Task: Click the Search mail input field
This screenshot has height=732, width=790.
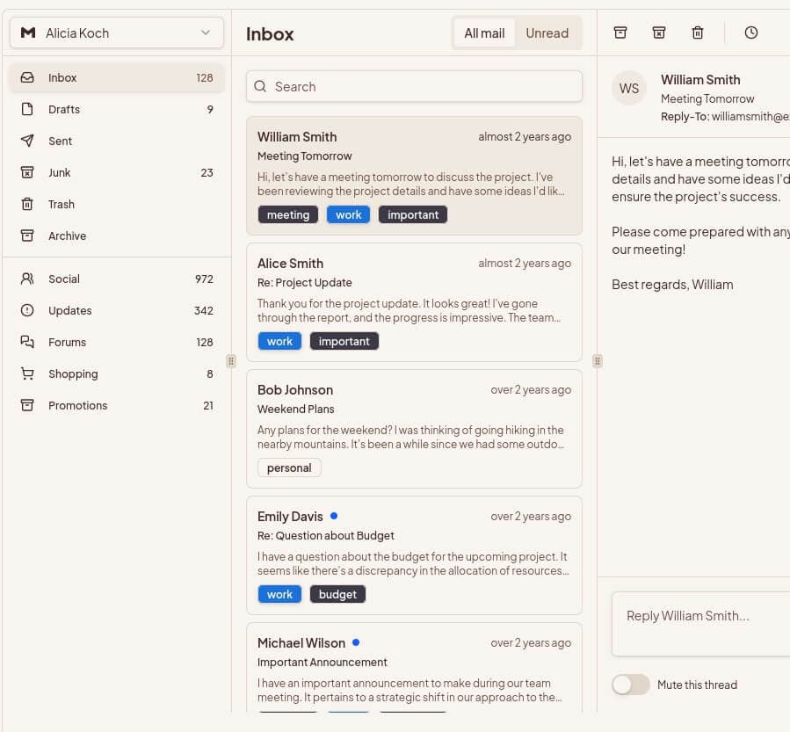Action: tap(414, 86)
